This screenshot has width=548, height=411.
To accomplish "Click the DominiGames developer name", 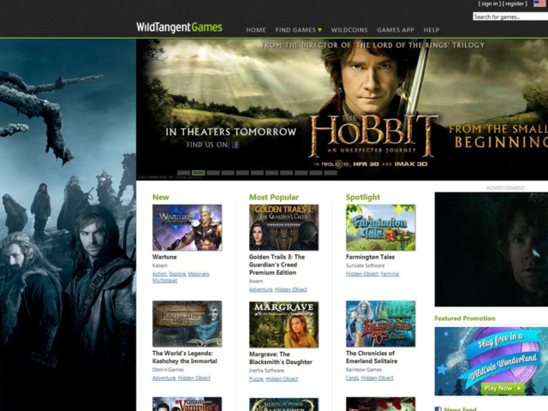I will [x=168, y=369].
